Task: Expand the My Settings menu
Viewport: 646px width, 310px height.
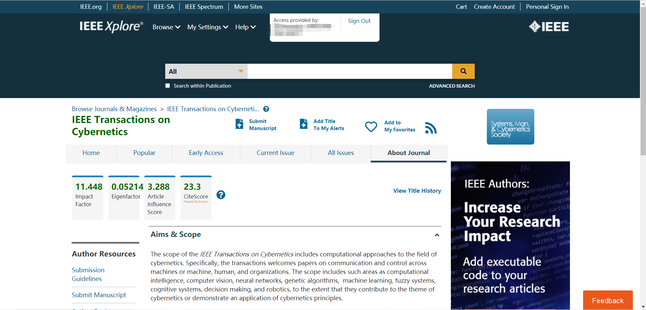Action: (208, 27)
